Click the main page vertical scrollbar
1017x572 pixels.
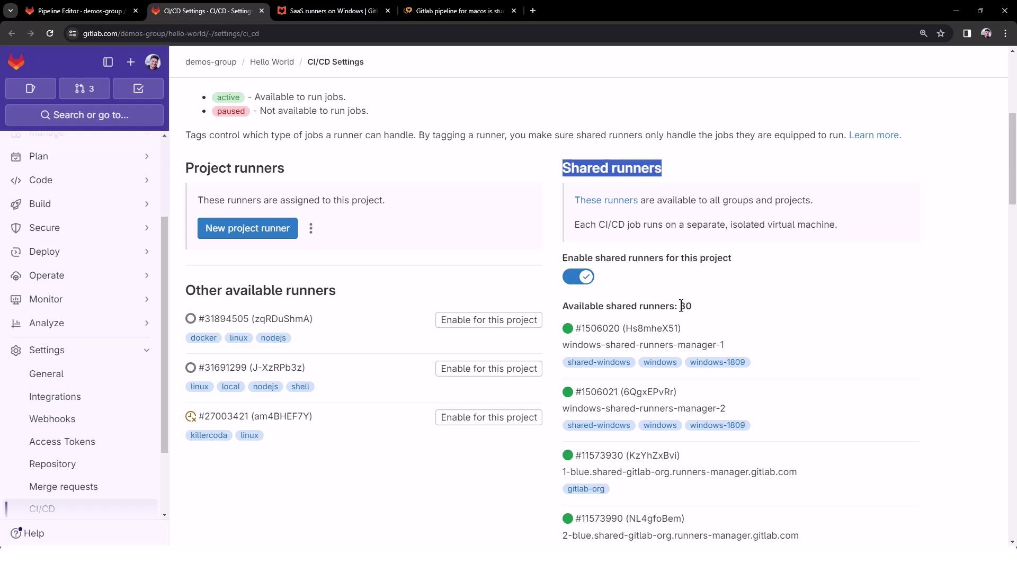pos(1012,159)
